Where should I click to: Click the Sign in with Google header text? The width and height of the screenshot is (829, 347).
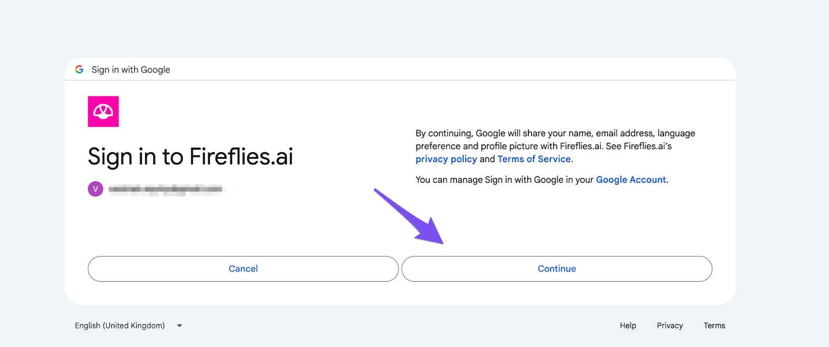tap(131, 69)
